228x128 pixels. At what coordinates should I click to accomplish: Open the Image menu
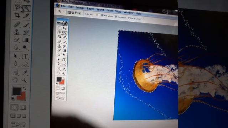point(80,8)
